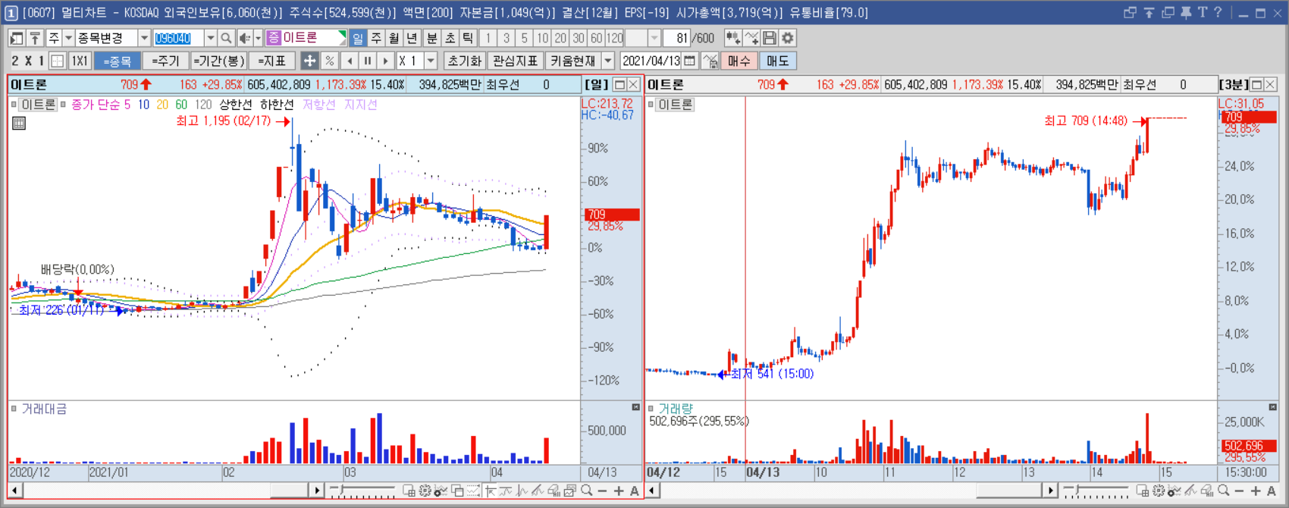Image resolution: width=1289 pixels, height=508 pixels.
Task: Toggle the =주기 sync button
Action: click(x=165, y=61)
